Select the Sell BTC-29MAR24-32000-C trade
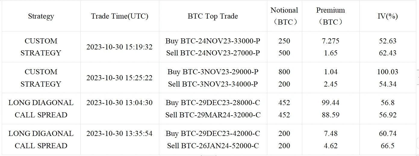This screenshot has height=156, width=419. [x=213, y=115]
